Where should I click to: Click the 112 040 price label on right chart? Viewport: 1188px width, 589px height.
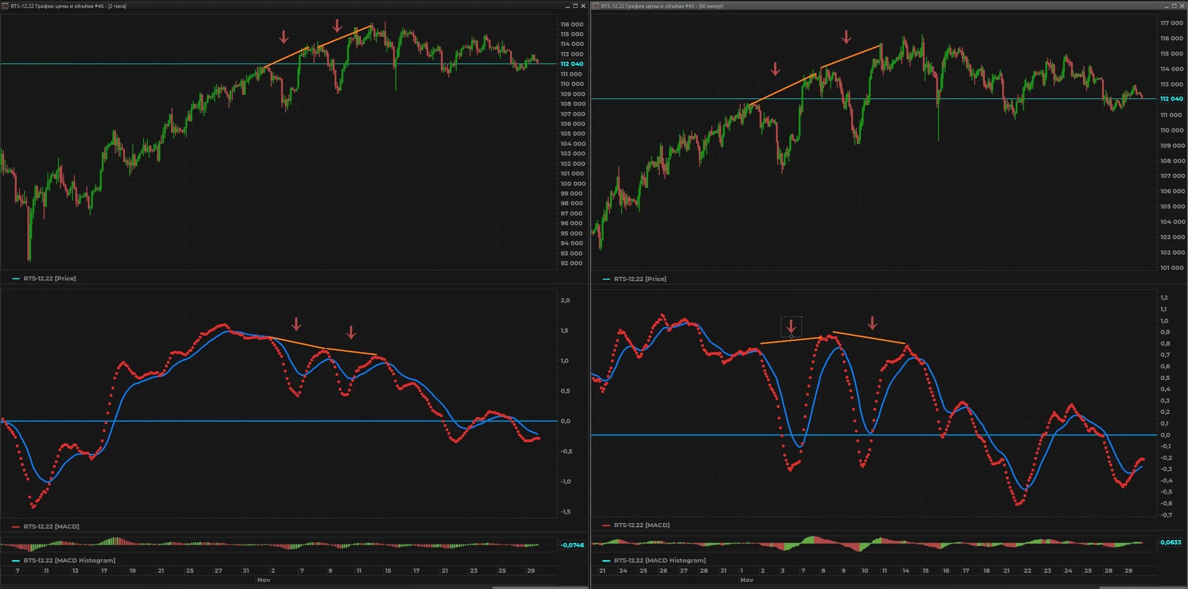pyautogui.click(x=1171, y=98)
